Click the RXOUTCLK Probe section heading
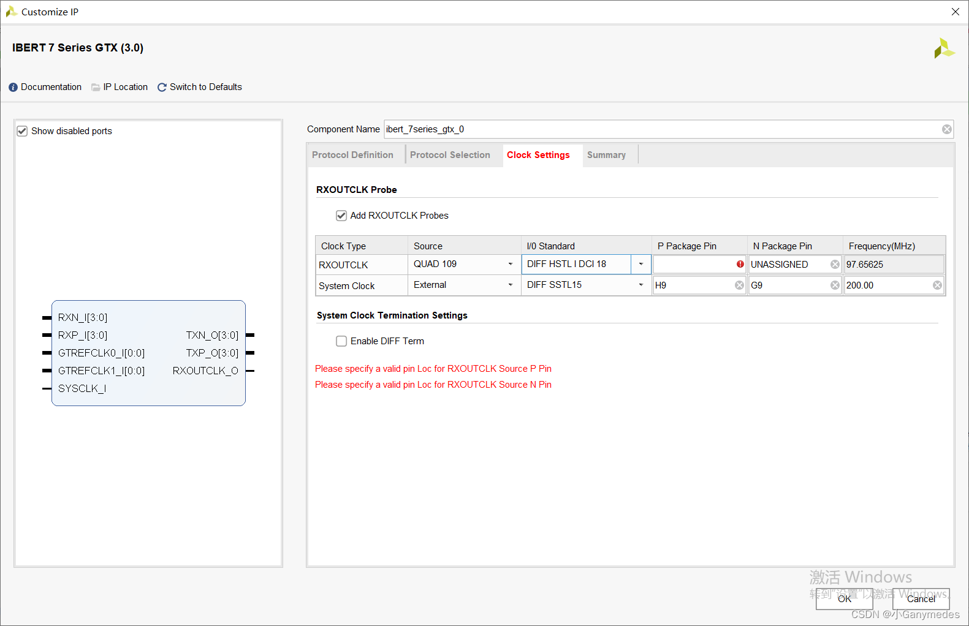The image size is (969, 626). point(357,190)
